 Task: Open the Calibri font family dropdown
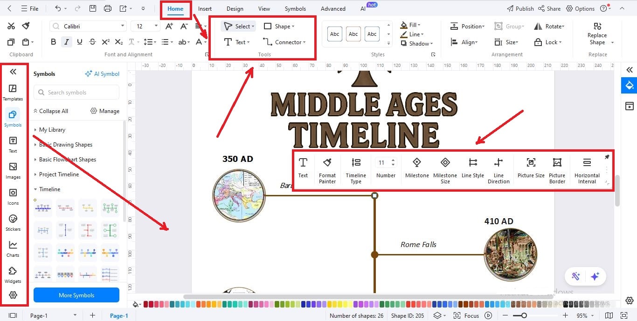point(88,27)
